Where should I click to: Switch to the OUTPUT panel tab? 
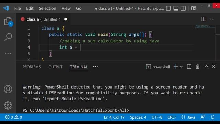55,67
